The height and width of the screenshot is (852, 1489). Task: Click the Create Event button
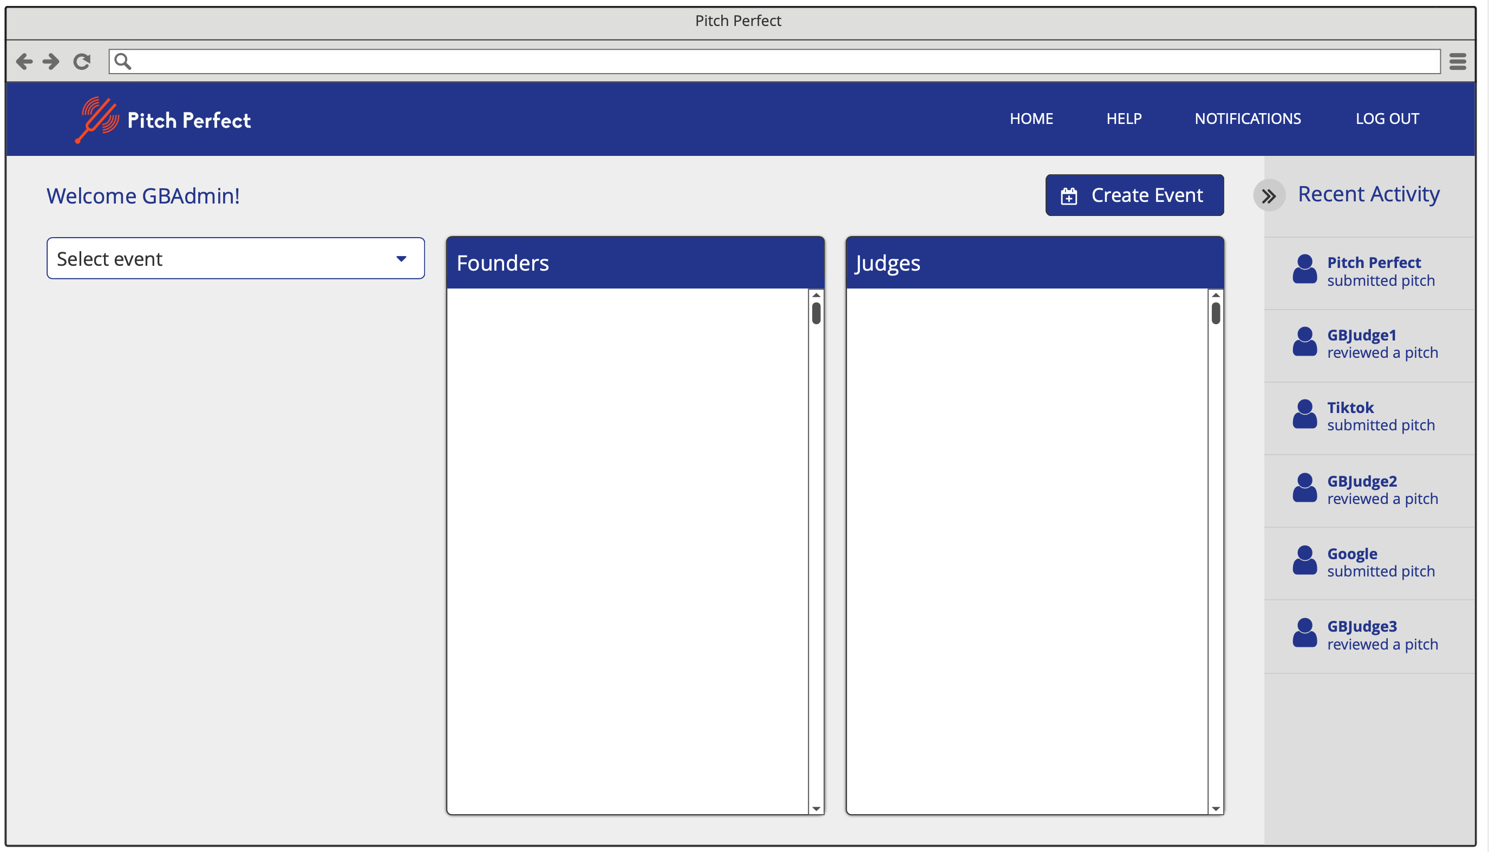pyautogui.click(x=1134, y=195)
